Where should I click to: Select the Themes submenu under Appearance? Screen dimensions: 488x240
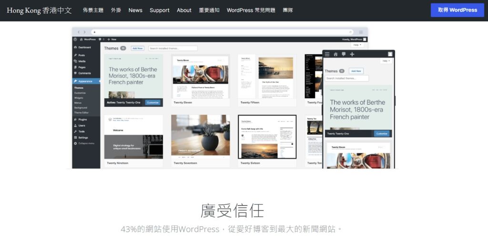(x=79, y=88)
